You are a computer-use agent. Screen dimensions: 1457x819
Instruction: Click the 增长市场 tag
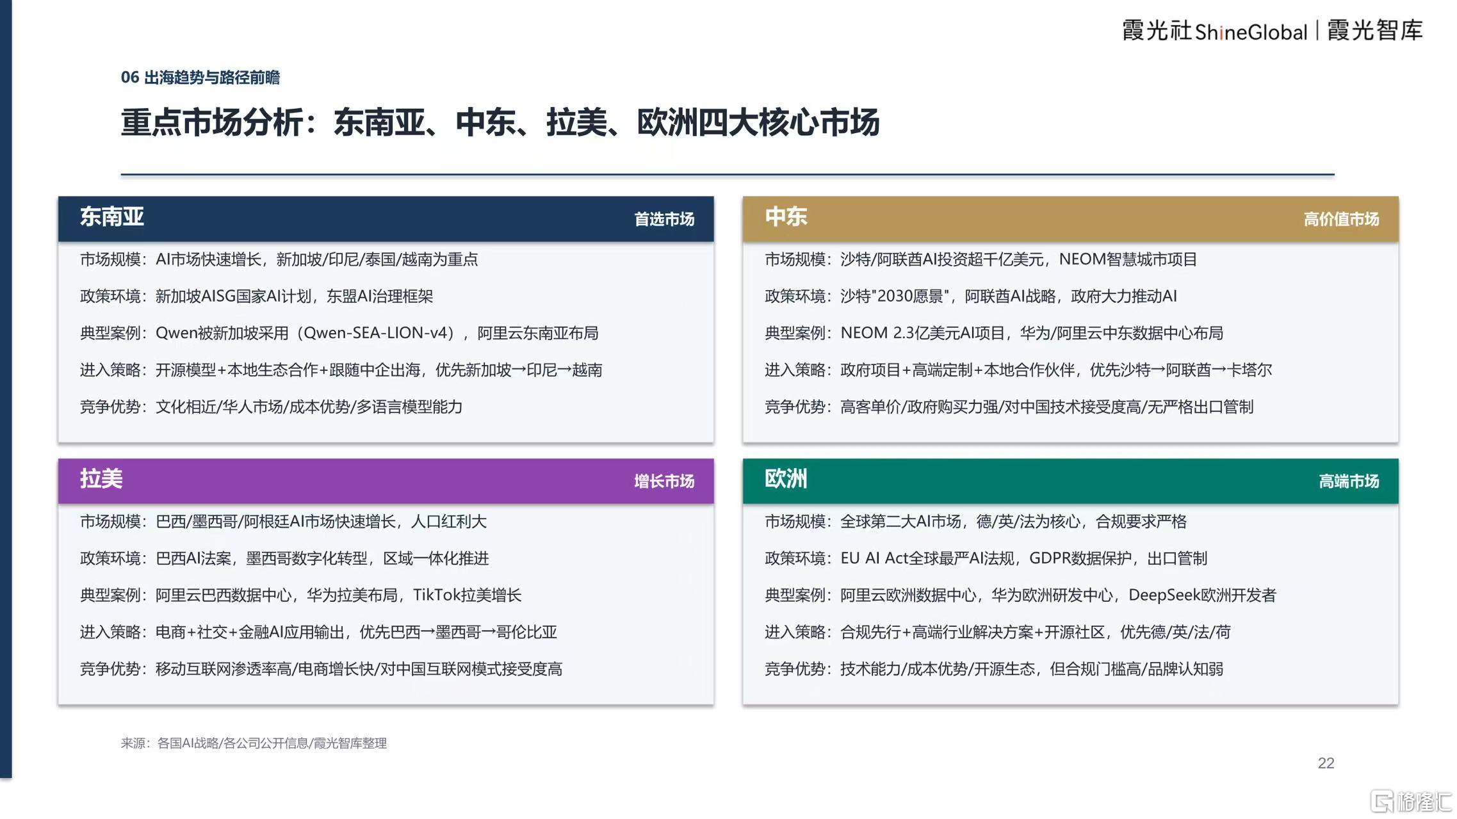click(x=664, y=481)
